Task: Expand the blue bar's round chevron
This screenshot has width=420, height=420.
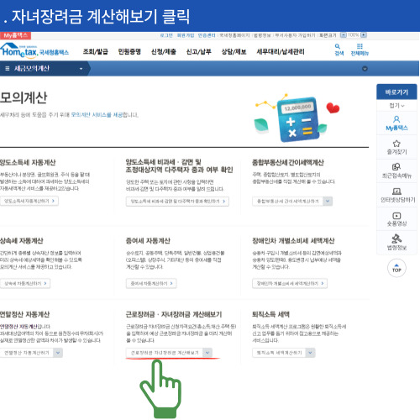Action: click(365, 69)
